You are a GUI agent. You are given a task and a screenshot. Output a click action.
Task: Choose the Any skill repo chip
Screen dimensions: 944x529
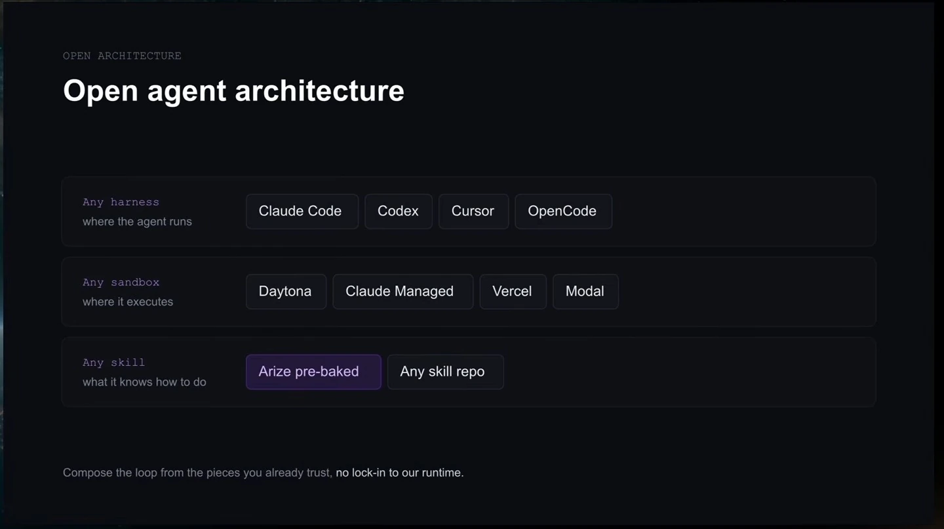(445, 372)
